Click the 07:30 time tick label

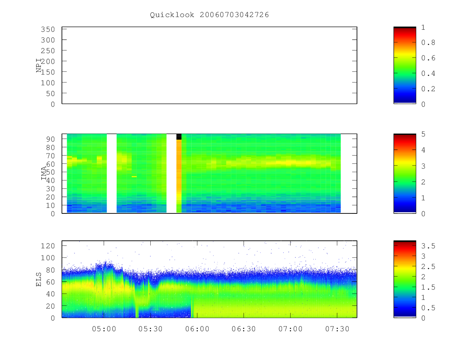[337, 328]
